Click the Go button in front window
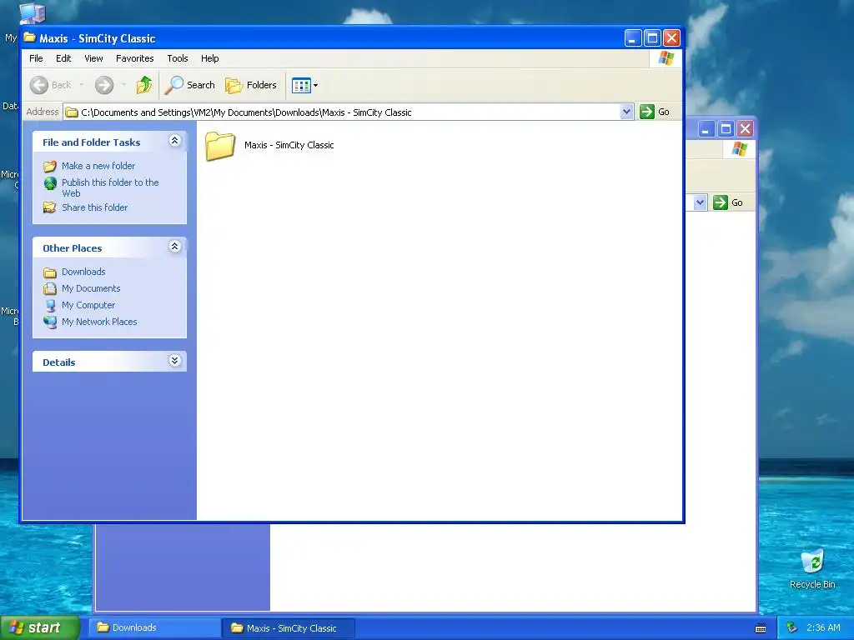 pos(655,112)
